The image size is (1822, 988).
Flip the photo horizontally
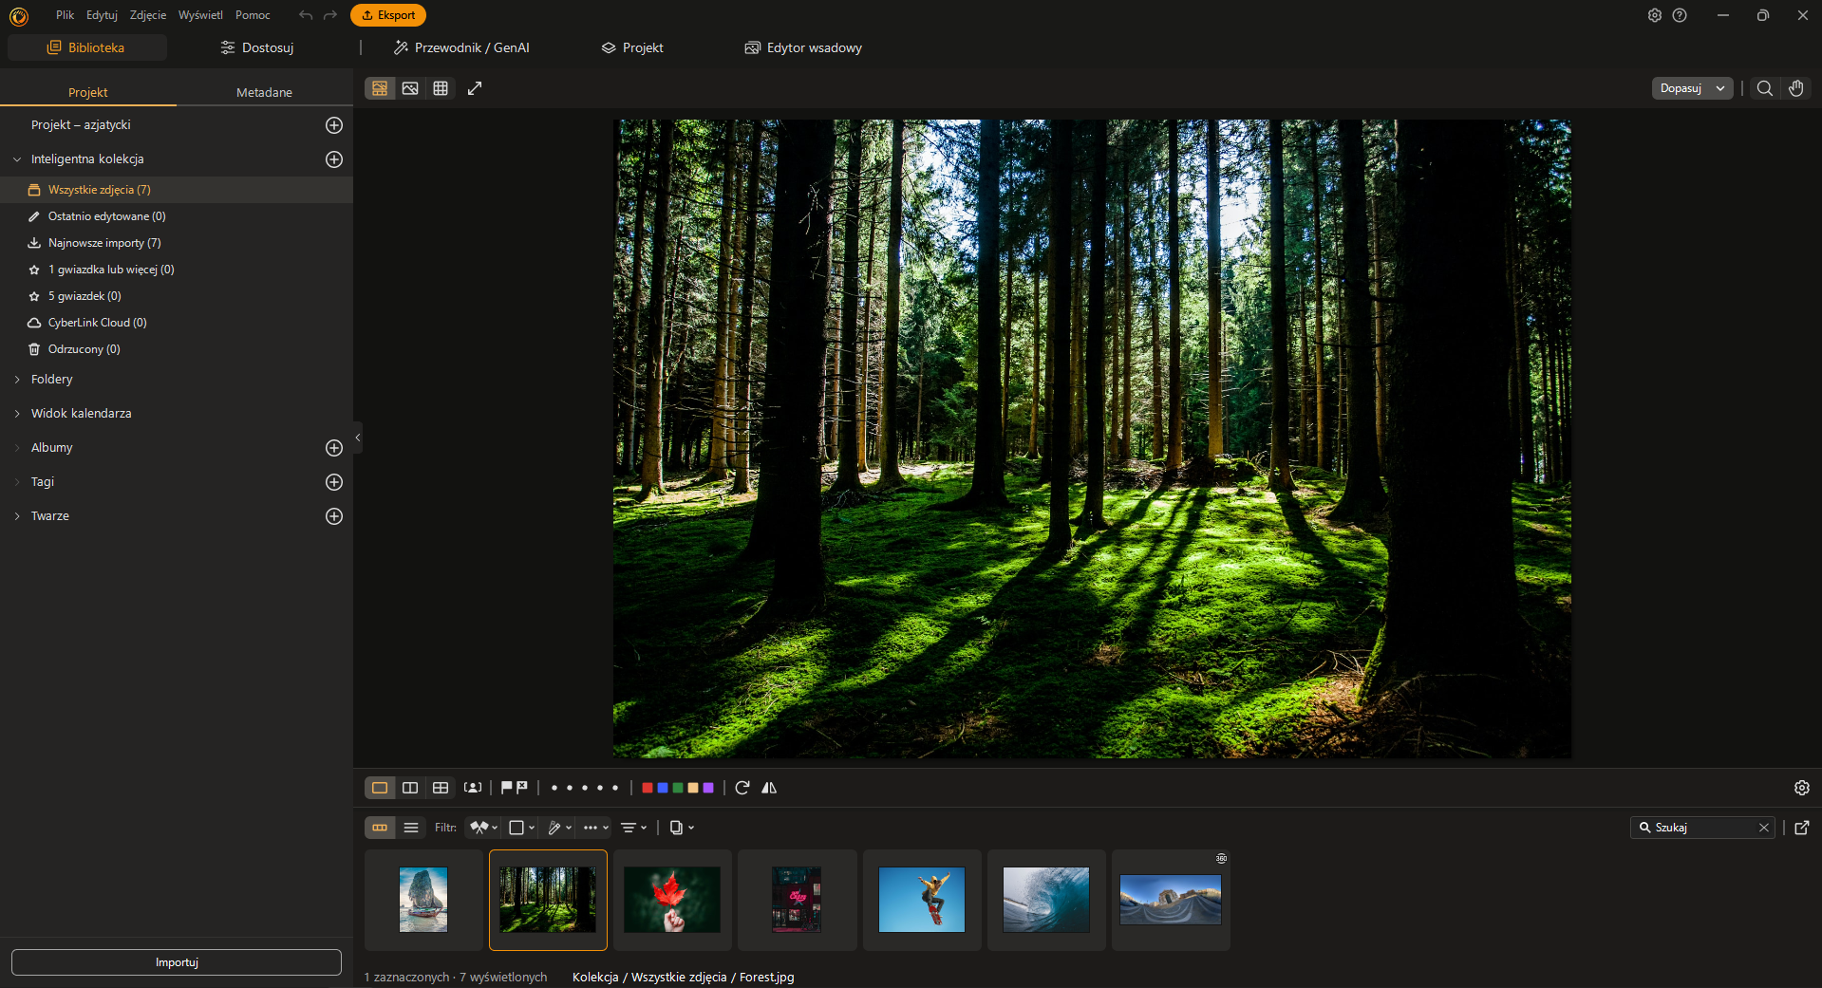(x=769, y=788)
